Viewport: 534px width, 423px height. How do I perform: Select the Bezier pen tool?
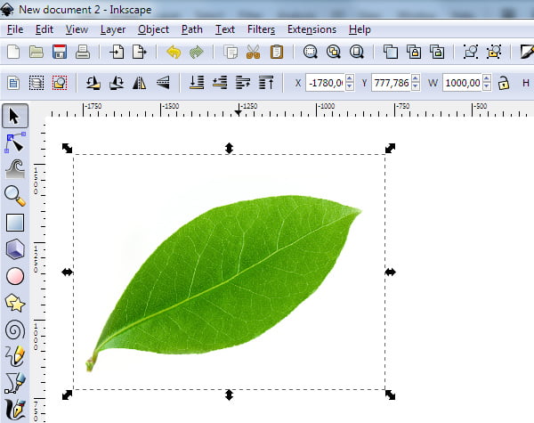(15, 383)
